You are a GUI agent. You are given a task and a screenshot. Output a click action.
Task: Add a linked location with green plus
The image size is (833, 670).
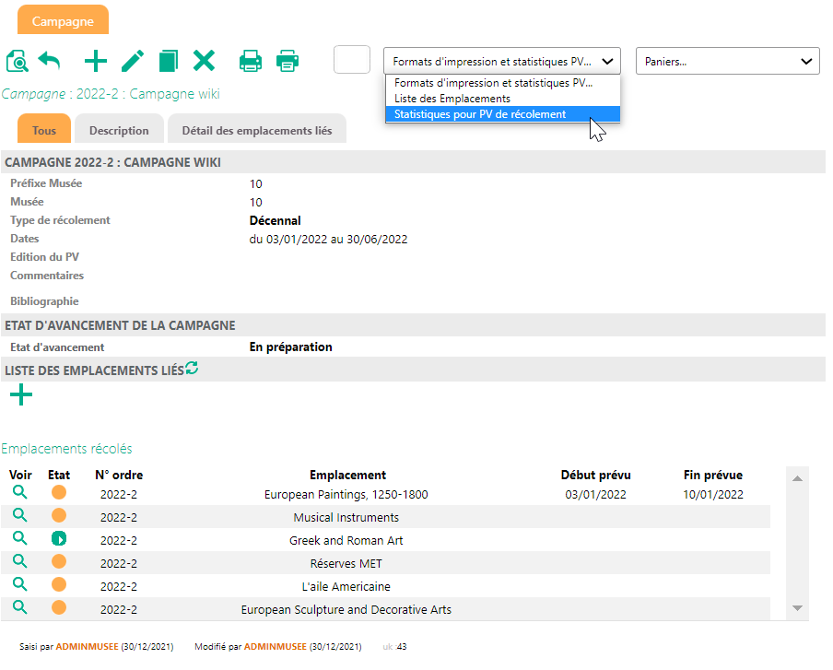click(20, 396)
